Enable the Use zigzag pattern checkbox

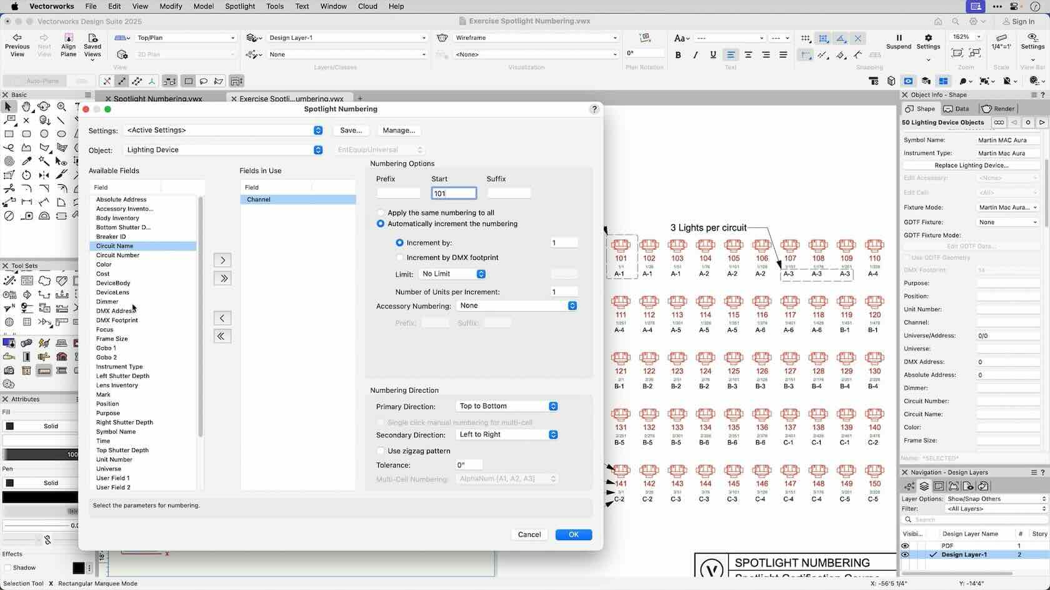(x=381, y=451)
